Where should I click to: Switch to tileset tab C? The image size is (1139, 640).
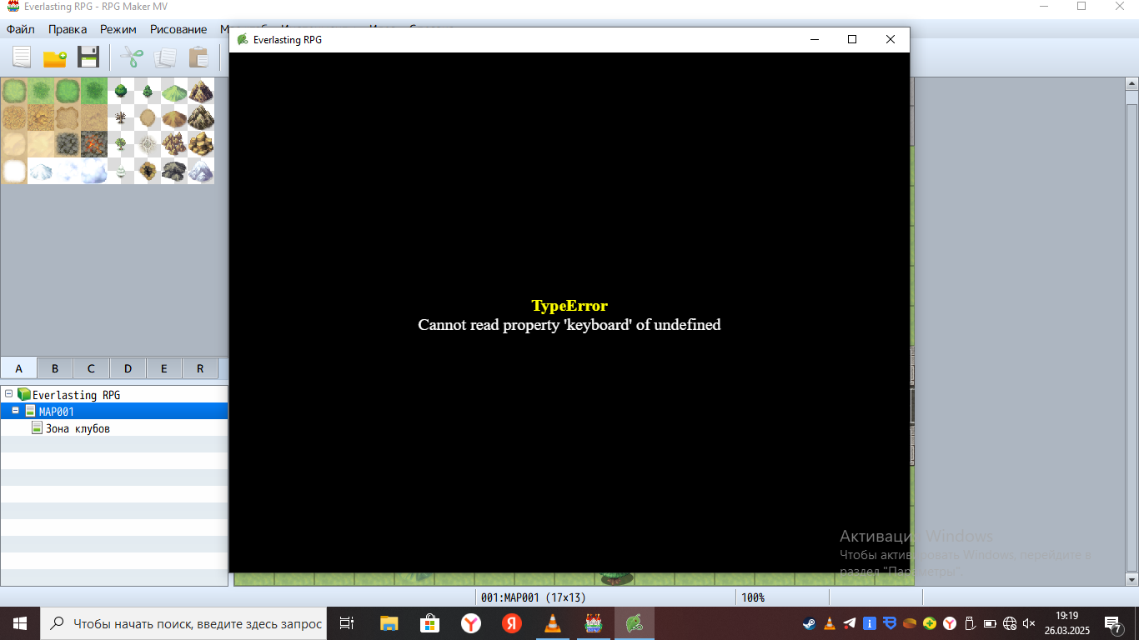pos(91,368)
